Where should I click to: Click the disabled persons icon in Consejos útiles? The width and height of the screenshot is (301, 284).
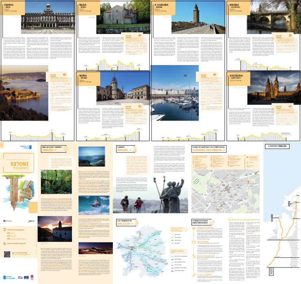[x=194, y=257]
